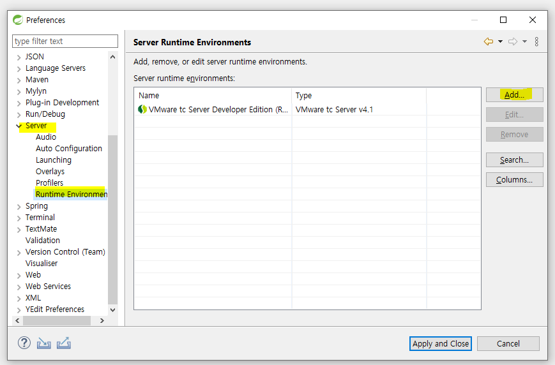Click the VMware tc Server runtime icon
The image size is (555, 365).
(x=142, y=110)
